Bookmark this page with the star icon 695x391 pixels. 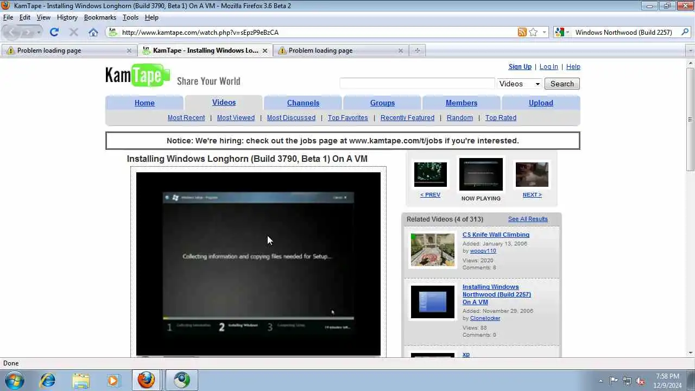533,32
